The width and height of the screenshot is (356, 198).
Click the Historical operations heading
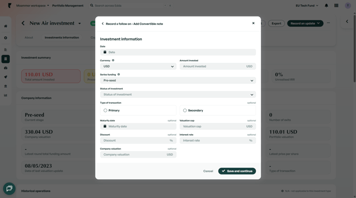[36, 191]
